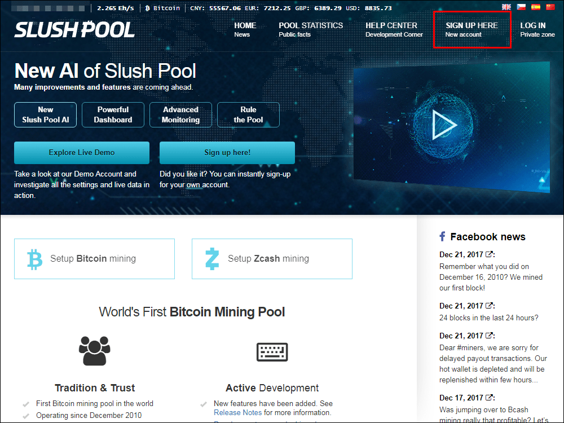
Task: Open POOL STATISTICS Public facts
Action: click(311, 29)
